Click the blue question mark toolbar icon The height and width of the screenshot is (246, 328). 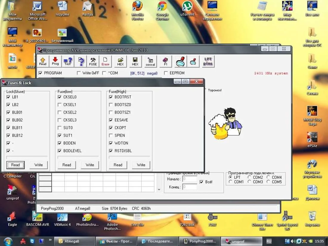tap(81, 61)
